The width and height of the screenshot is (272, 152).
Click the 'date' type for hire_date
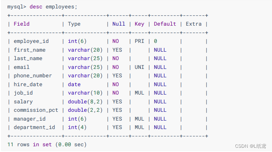(x=74, y=84)
